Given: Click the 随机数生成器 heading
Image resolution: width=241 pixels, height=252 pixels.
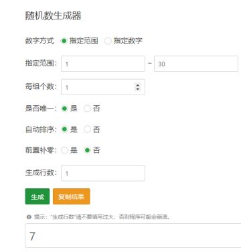Looking at the screenshot, I should [x=53, y=16].
